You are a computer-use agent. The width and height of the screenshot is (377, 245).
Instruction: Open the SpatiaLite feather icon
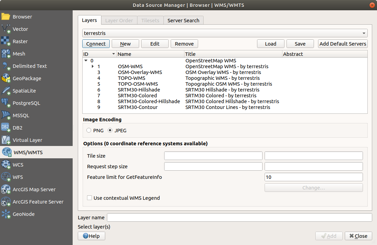coord(6,91)
